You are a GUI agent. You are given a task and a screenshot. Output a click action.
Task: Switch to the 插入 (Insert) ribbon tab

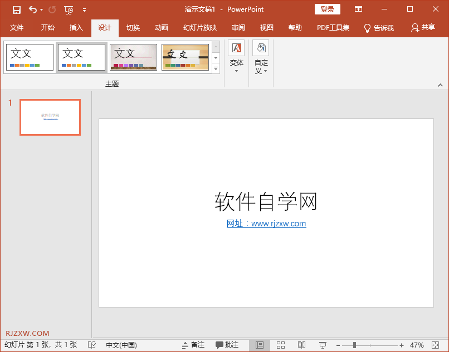tap(76, 28)
